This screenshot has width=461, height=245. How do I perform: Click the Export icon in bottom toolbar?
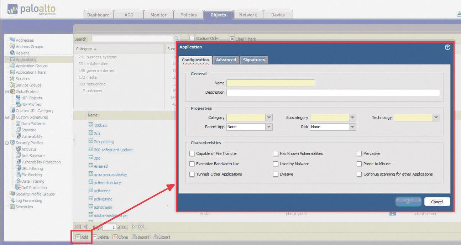point(155,237)
